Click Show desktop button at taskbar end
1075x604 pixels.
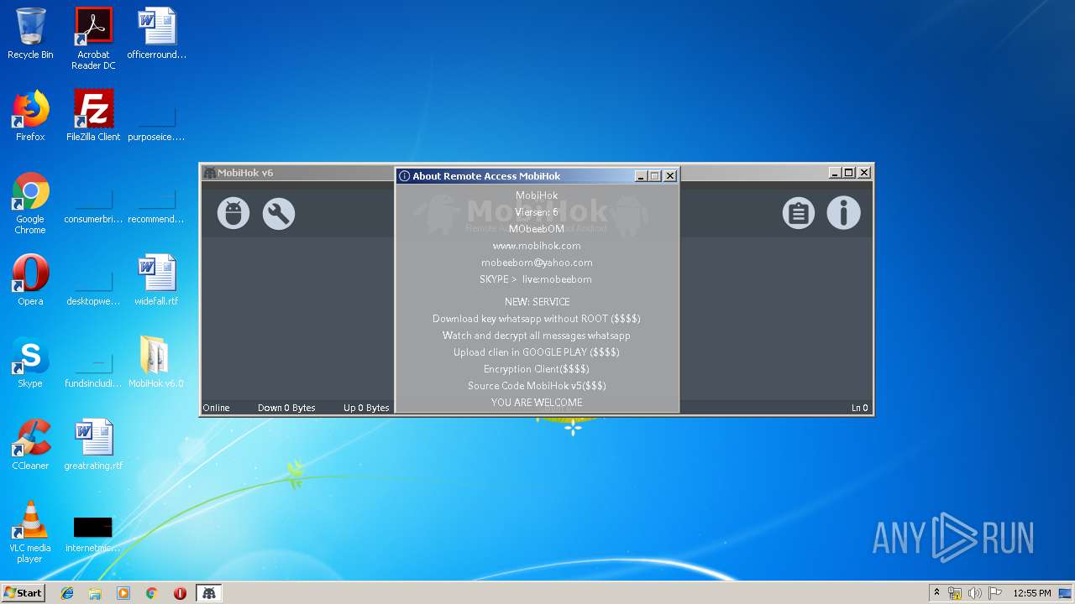point(1066,593)
